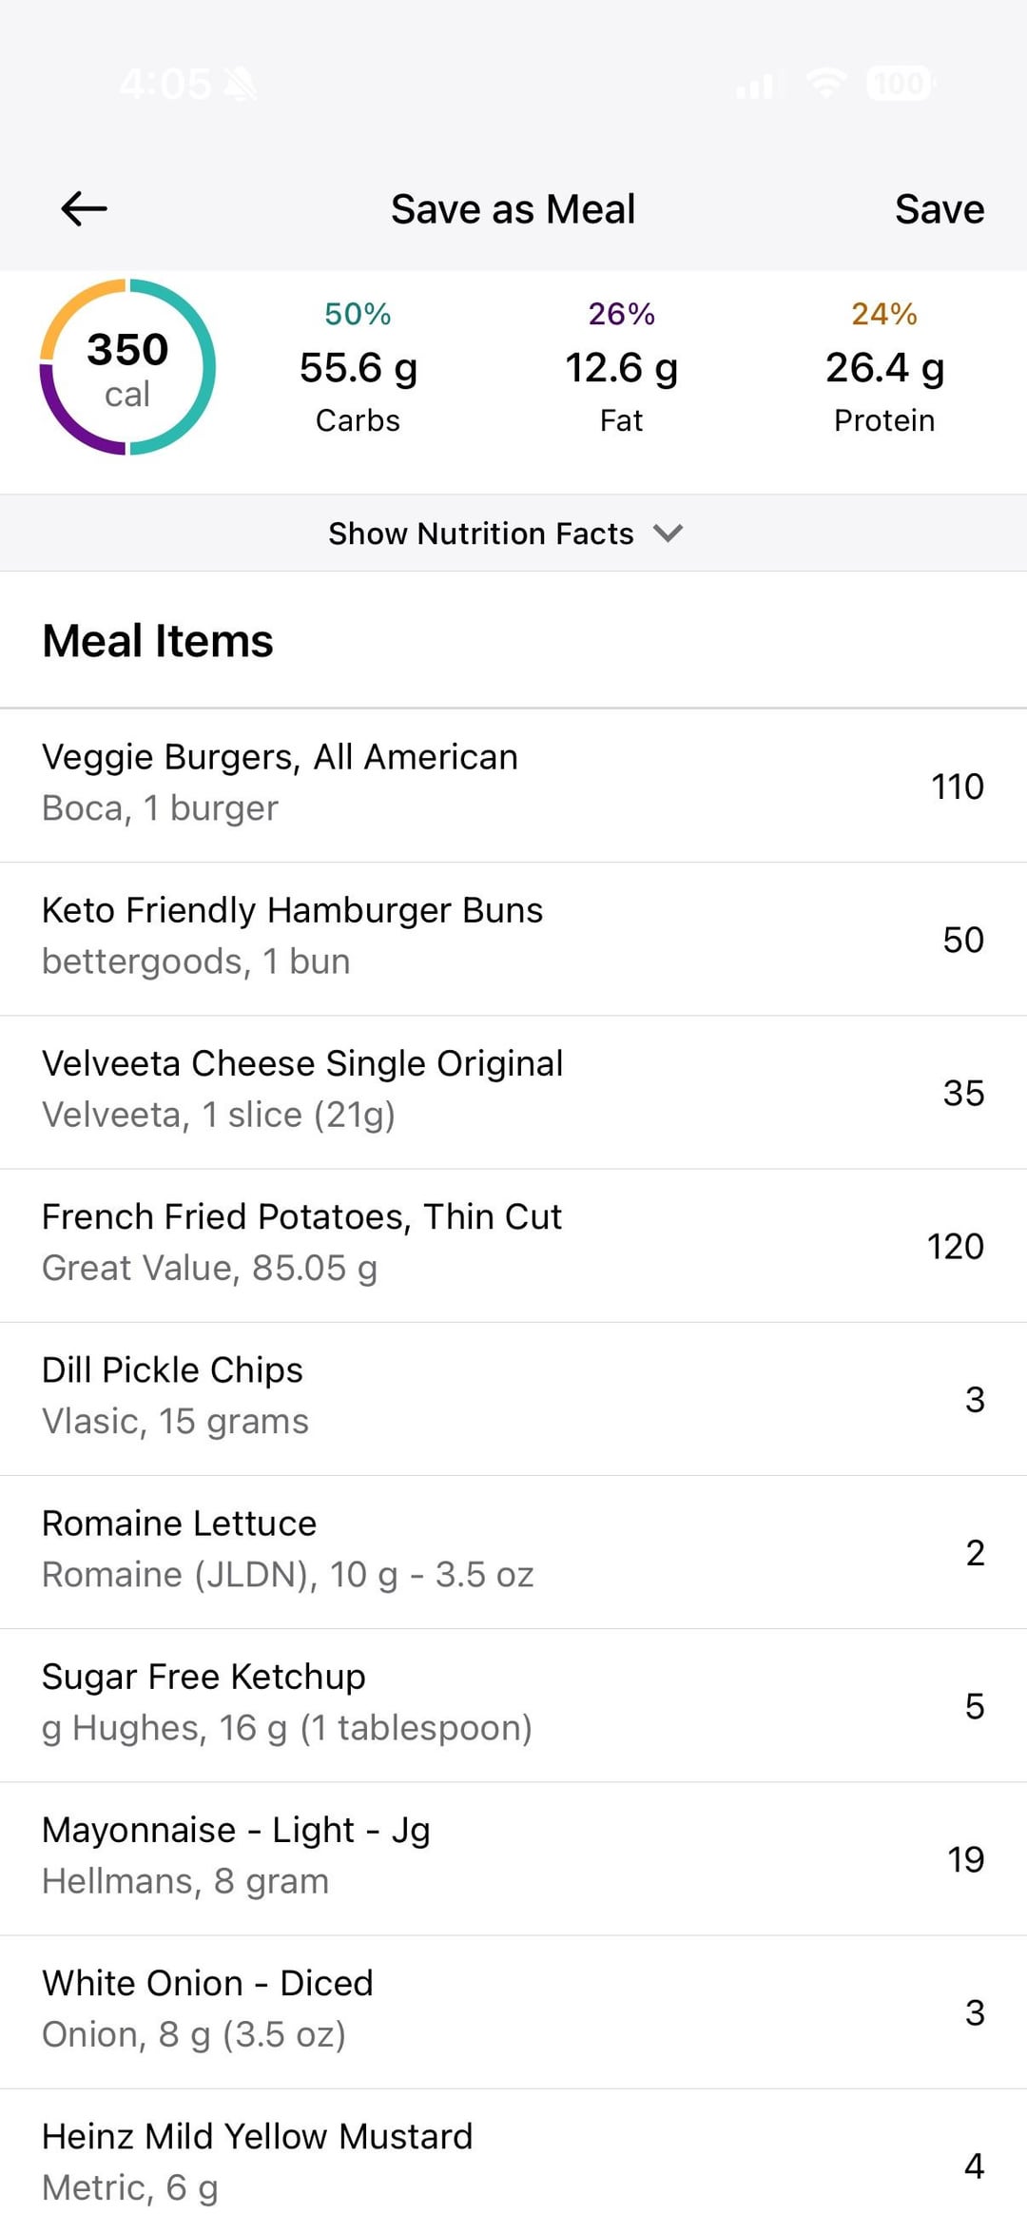
Task: Tap the 350 cal macro ring chart
Action: click(127, 367)
